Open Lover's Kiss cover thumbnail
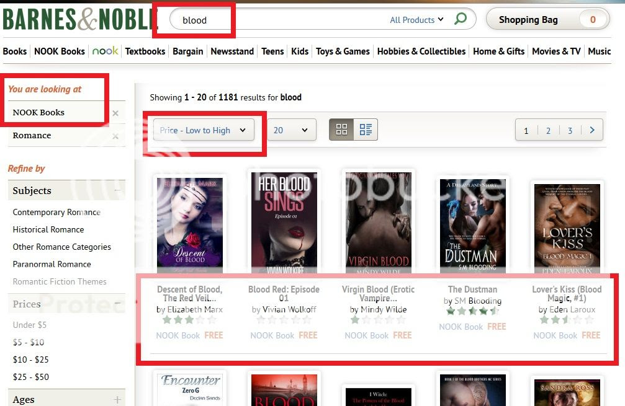This screenshot has height=406, width=625. pos(567,229)
